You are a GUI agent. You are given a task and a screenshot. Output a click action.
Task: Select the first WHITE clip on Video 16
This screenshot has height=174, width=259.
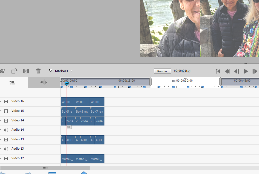coord(67,102)
